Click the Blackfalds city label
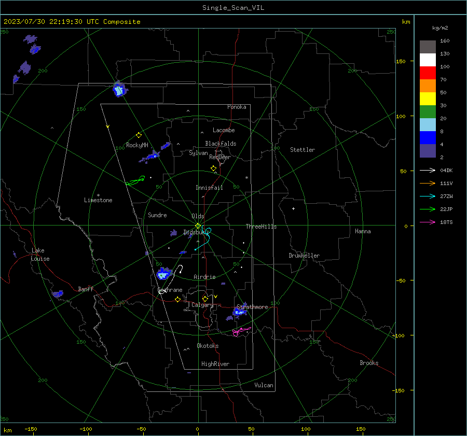 point(221,144)
